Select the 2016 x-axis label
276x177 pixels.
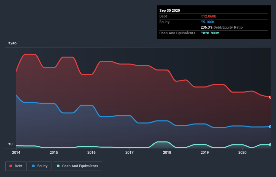91,152
